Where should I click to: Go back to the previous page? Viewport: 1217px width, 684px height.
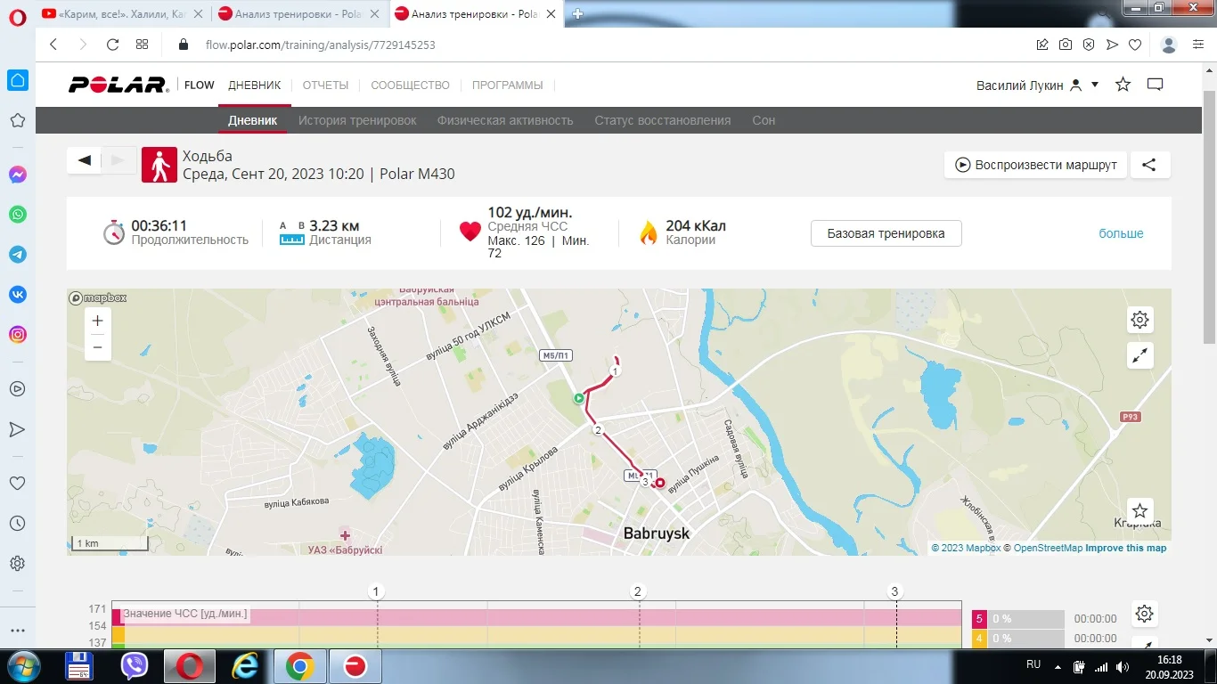point(53,45)
